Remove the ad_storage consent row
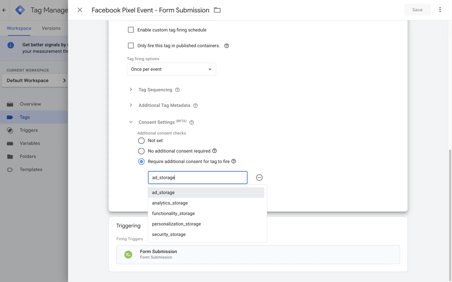The height and width of the screenshot is (282, 452). pyautogui.click(x=259, y=178)
